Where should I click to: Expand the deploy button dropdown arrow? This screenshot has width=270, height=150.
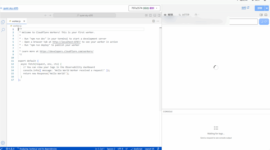pyautogui.click(x=267, y=8)
